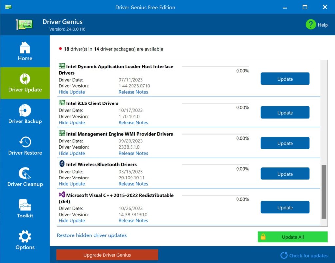
Task: Update Intel iCLS Client Drivers
Action: point(285,112)
